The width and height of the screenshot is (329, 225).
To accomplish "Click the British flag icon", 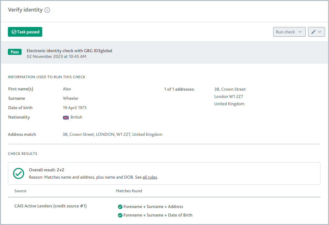I will point(66,117).
